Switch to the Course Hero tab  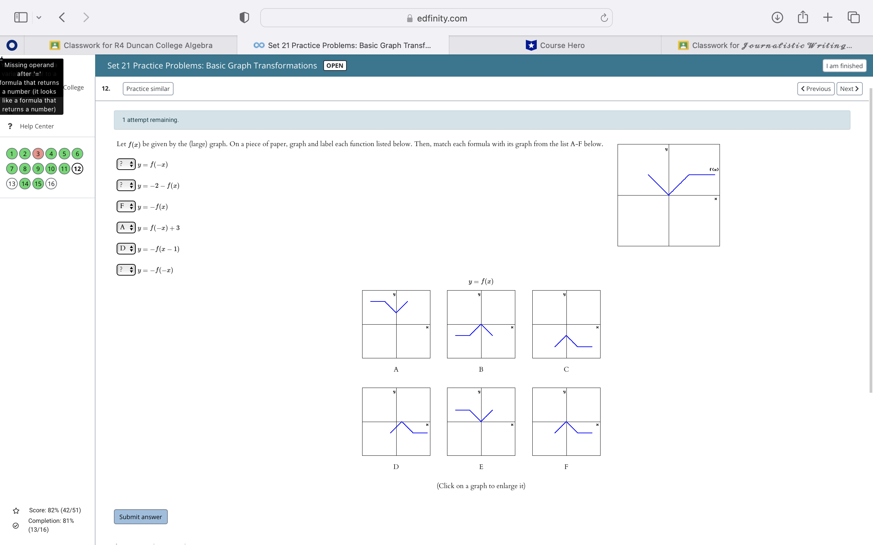[x=555, y=45]
